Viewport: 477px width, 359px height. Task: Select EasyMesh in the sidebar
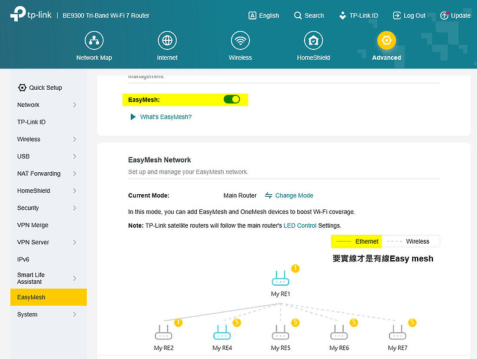48,297
